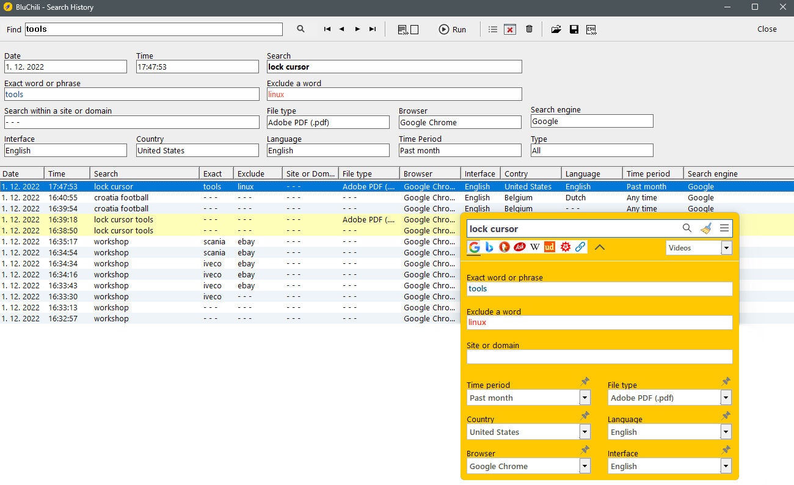Click the yellow panel's Exact word field
794x485 pixels.
click(600, 289)
